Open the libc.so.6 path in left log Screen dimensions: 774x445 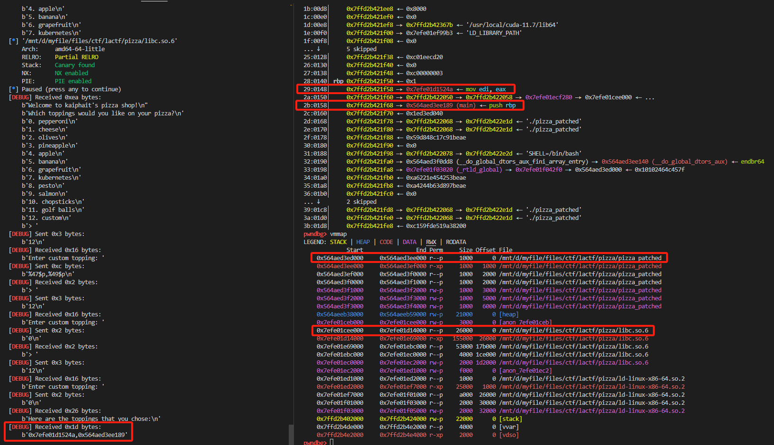click(99, 41)
